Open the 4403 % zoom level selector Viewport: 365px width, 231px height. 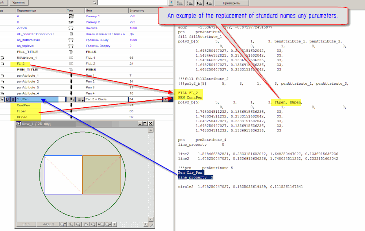click(48, 224)
